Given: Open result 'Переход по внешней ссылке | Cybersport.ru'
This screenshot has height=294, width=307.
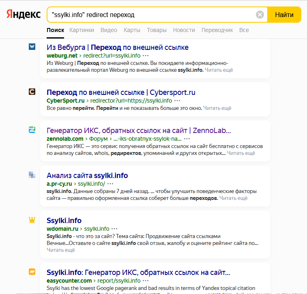Looking at the screenshot, I should (x=121, y=92).
